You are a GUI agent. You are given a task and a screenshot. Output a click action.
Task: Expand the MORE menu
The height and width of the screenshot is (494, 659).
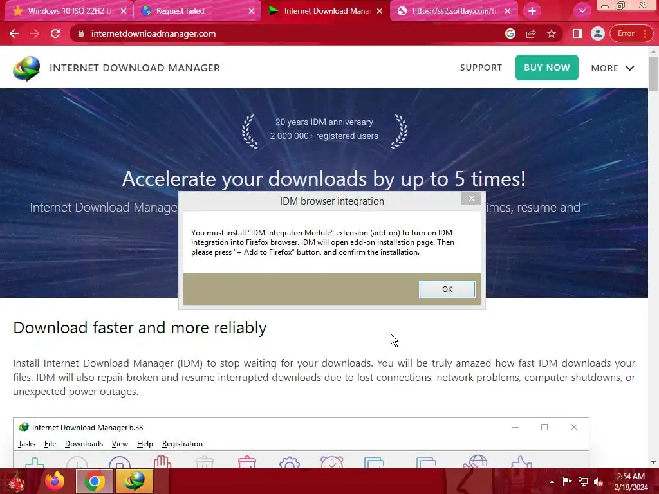pyautogui.click(x=613, y=68)
